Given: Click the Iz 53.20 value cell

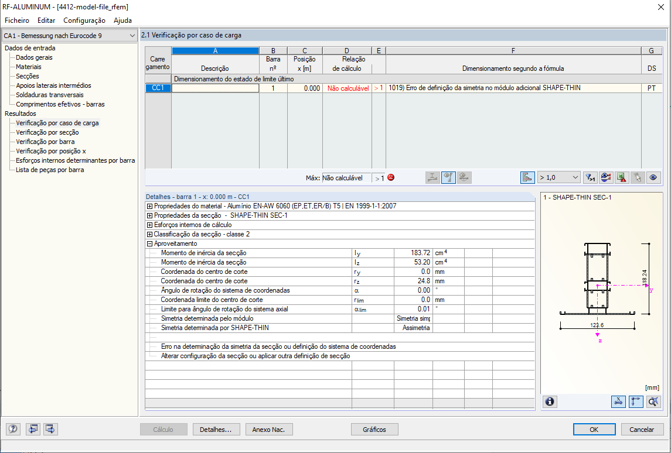Looking at the screenshot, I should click(413, 262).
